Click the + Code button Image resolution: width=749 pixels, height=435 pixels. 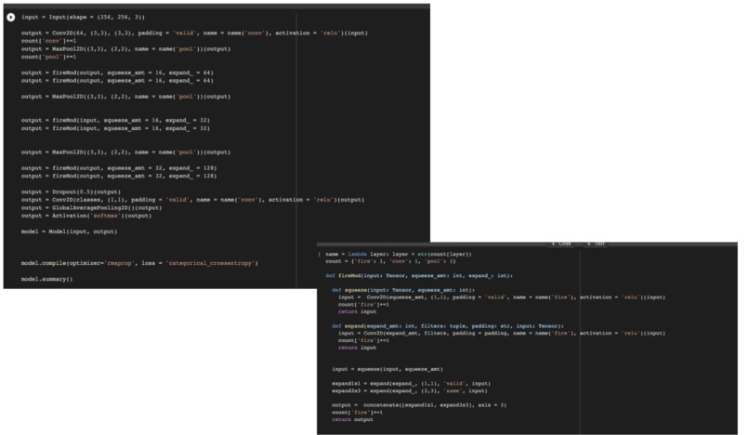click(x=561, y=244)
